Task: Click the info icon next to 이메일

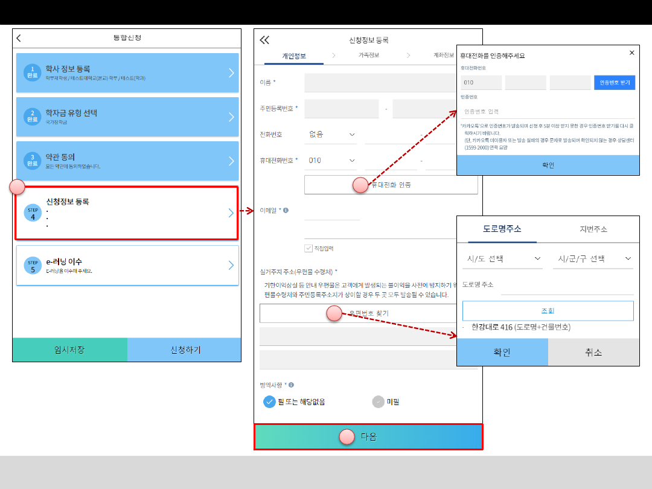Action: pos(286,211)
